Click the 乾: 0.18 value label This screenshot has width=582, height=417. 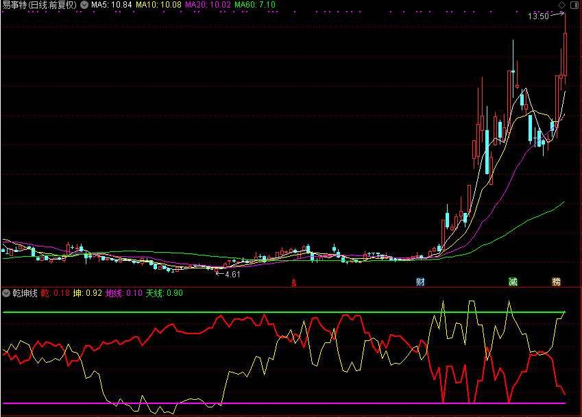(x=56, y=293)
